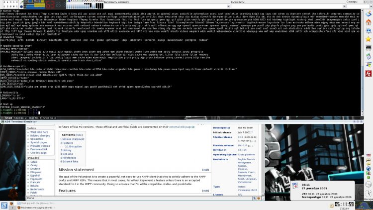This screenshot has height=210, width=373.
Task: Jump to '2.1 Encryption' in Contents
Action: [x=73, y=146]
